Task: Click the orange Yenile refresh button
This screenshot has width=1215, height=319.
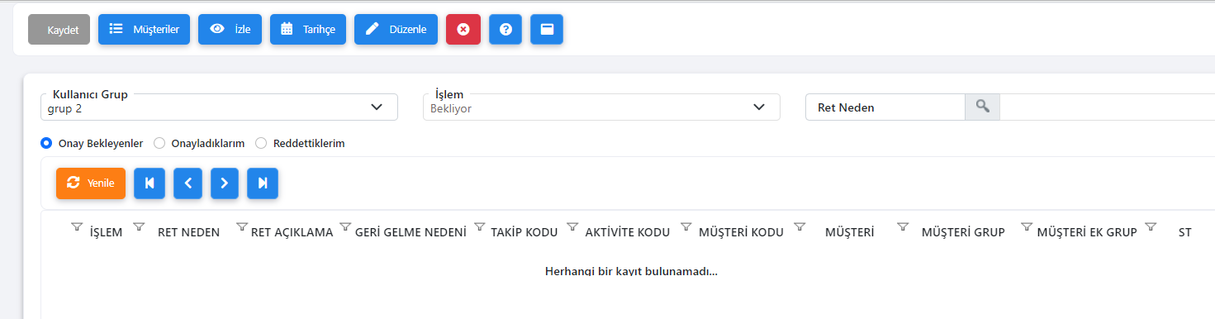Action: pos(91,183)
